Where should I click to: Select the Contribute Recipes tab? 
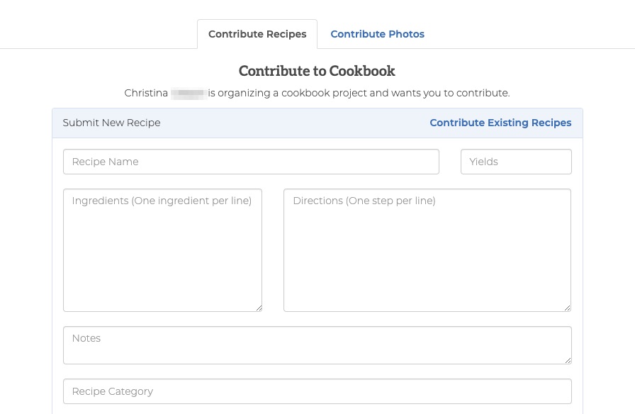[257, 34]
